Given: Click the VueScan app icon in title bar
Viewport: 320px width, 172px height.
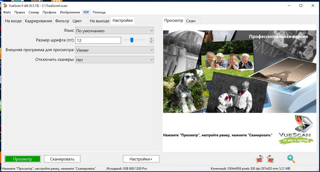Looking at the screenshot, I should (5, 6).
